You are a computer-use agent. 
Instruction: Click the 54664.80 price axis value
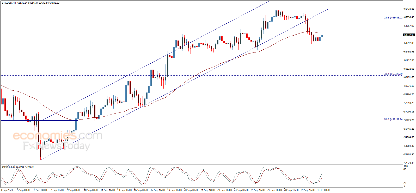(x=409, y=137)
